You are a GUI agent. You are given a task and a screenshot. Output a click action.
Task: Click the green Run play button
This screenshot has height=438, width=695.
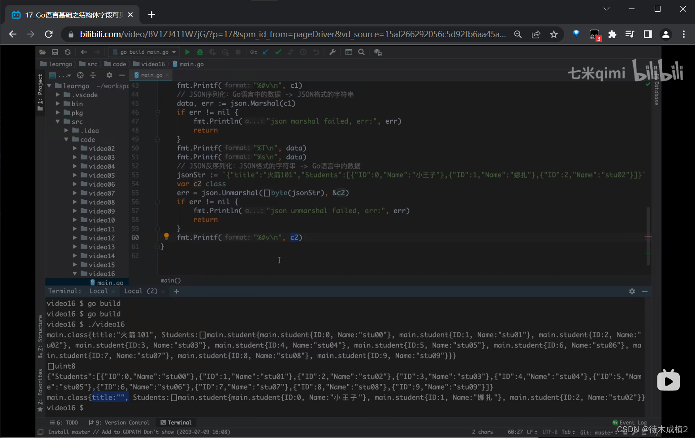point(187,52)
